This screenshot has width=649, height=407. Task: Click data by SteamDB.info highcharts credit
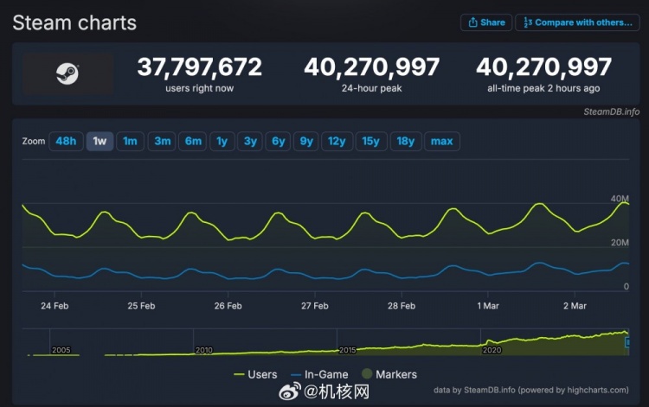pyautogui.click(x=531, y=390)
